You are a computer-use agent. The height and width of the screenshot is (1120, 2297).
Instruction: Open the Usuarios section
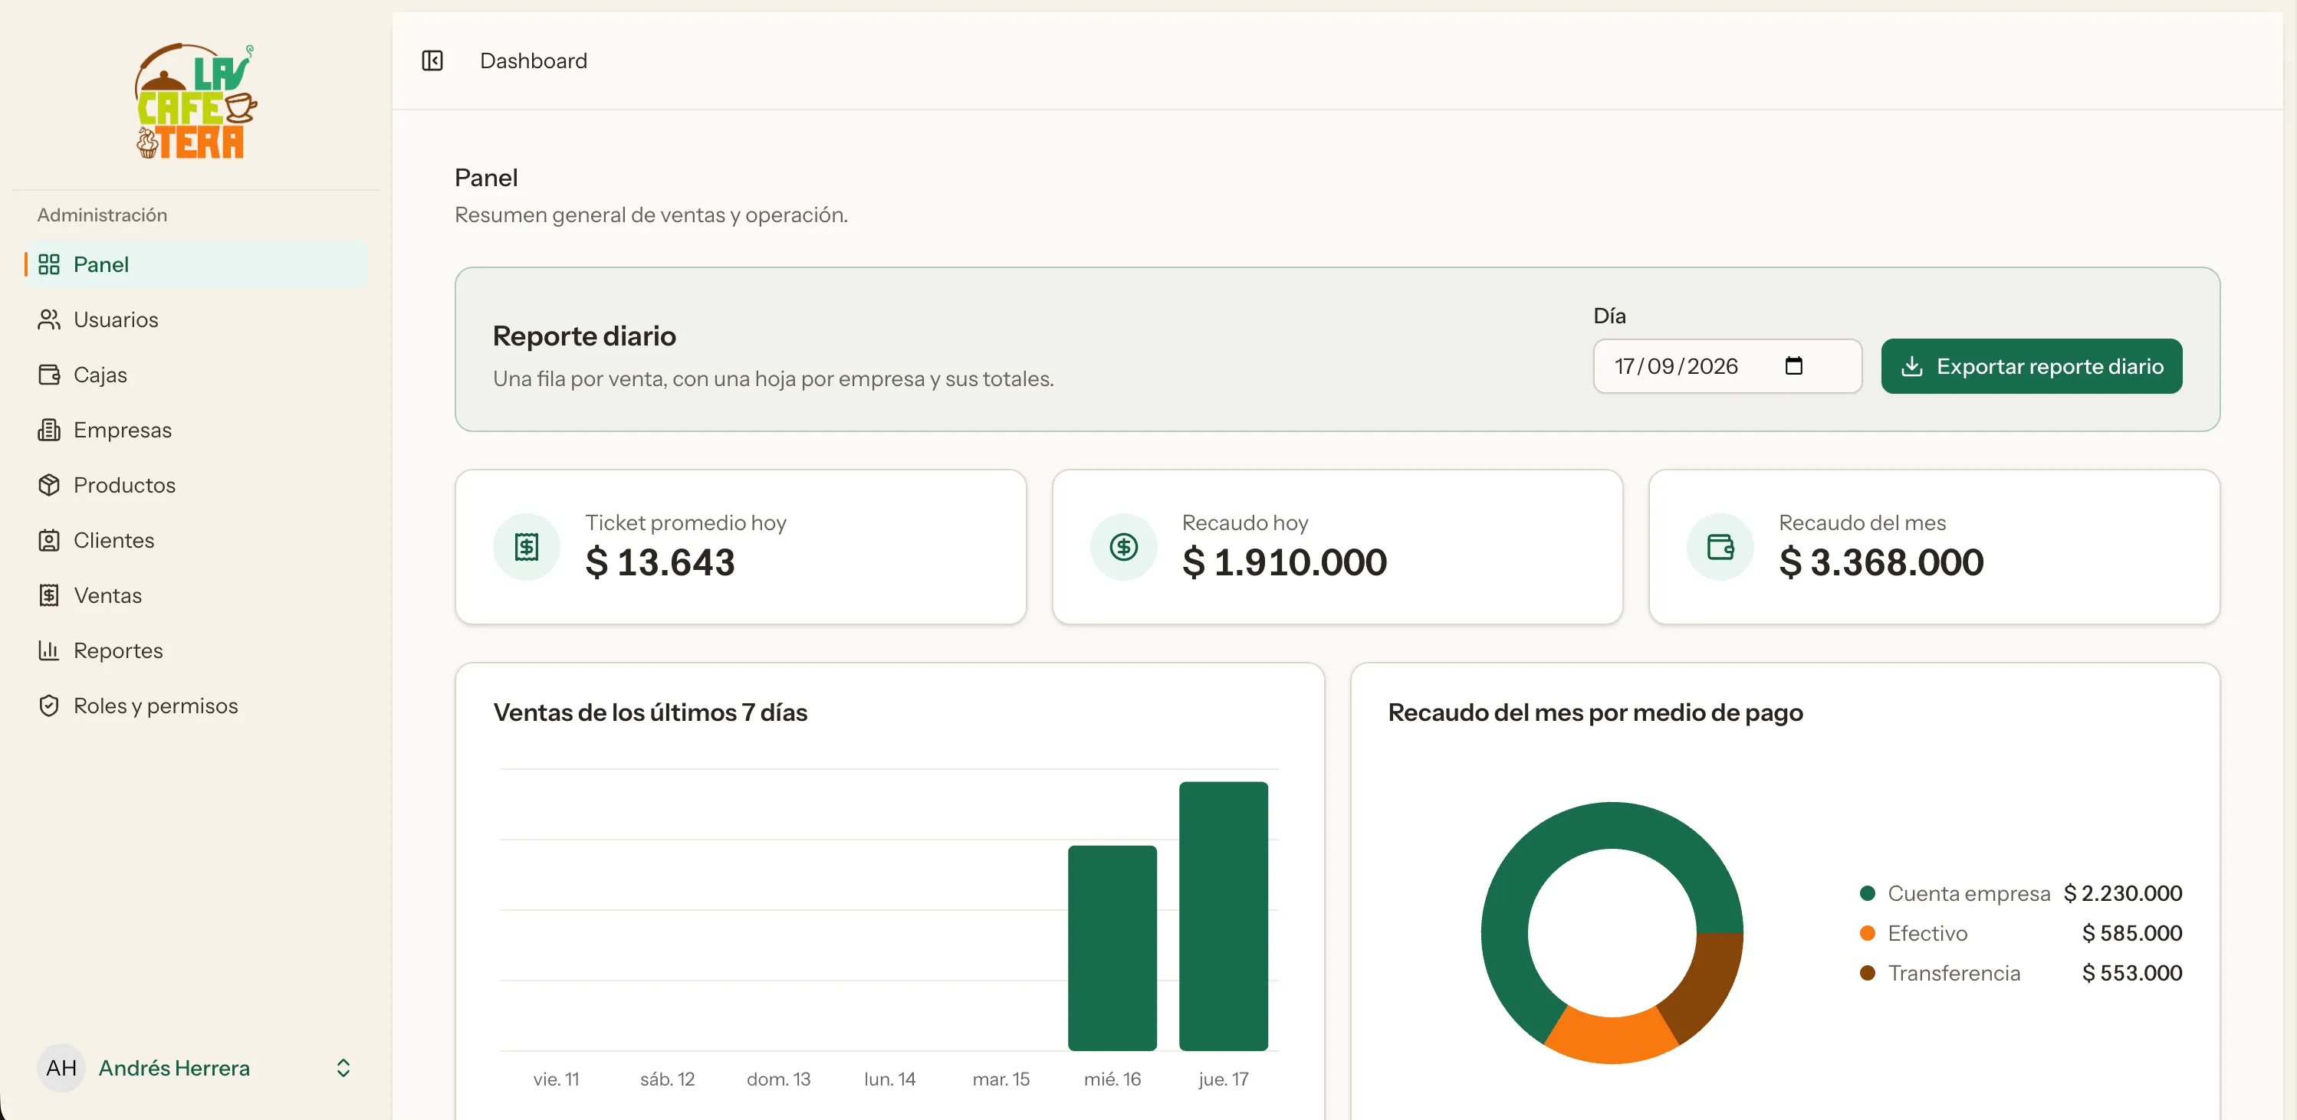pyautogui.click(x=196, y=320)
